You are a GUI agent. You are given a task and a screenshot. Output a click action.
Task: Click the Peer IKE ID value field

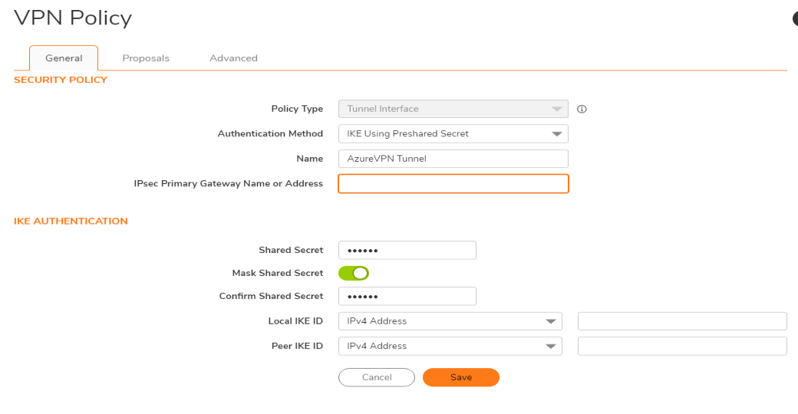(682, 346)
